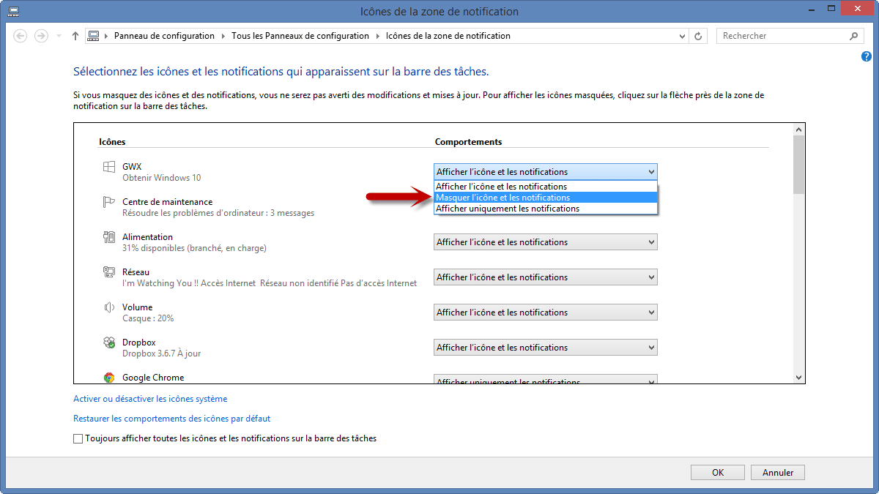The height and width of the screenshot is (494, 879).
Task: Open the Dropbox behavior dropdown
Action: (x=545, y=348)
